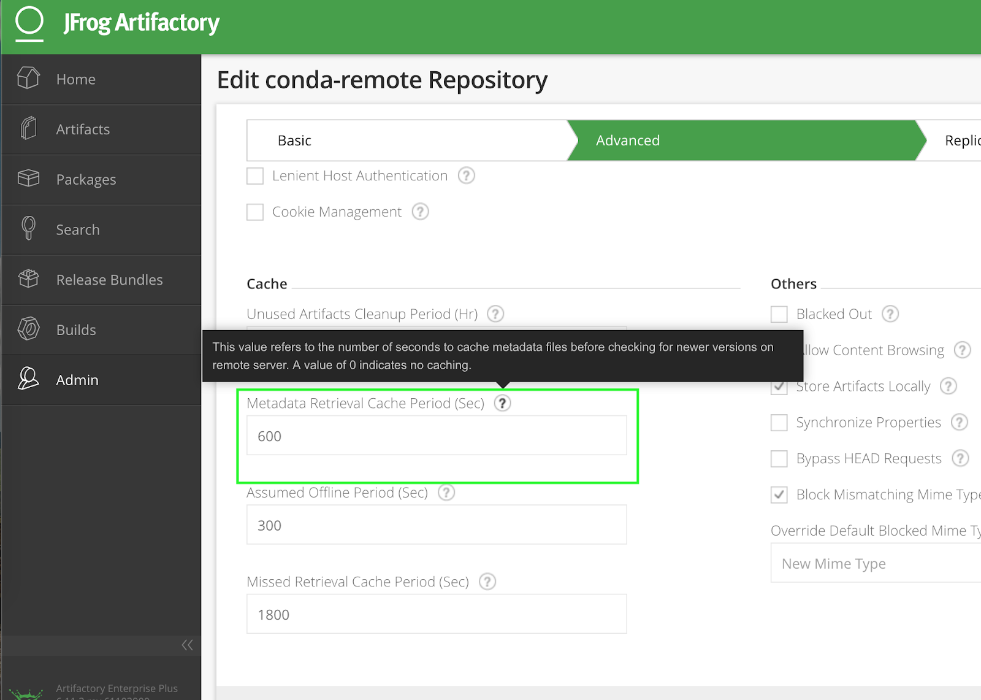Screen dimensions: 981x700
Task: Click the Packages box icon
Action: (x=28, y=179)
